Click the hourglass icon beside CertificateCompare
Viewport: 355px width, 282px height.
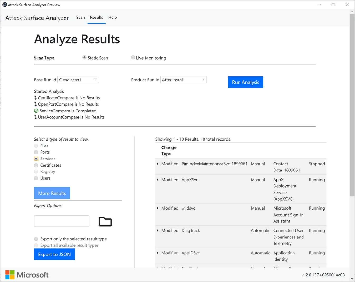(x=35, y=98)
